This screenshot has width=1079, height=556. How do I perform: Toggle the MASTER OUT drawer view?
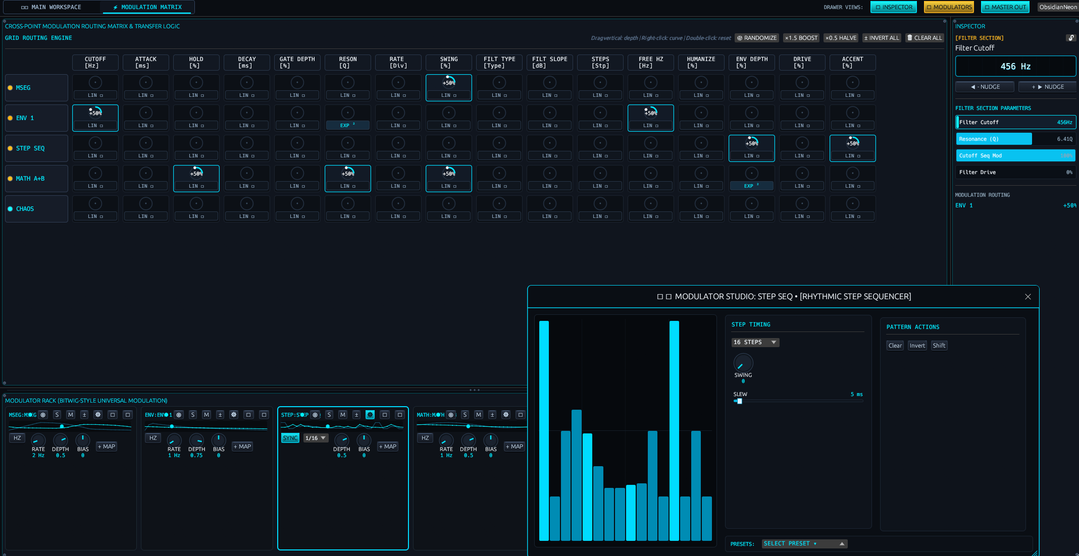click(1005, 7)
